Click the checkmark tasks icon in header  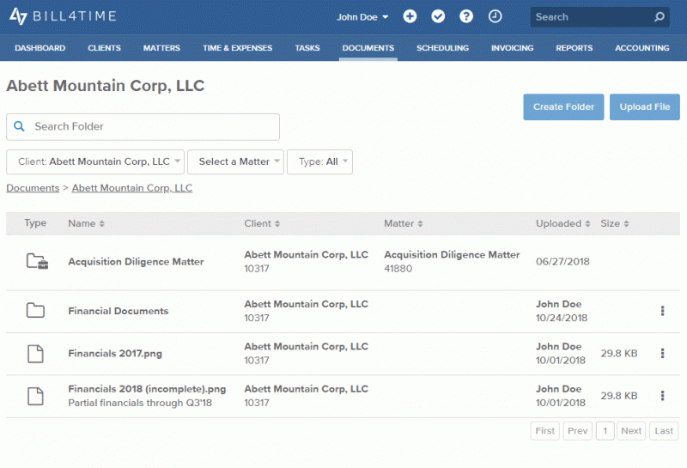pos(438,16)
